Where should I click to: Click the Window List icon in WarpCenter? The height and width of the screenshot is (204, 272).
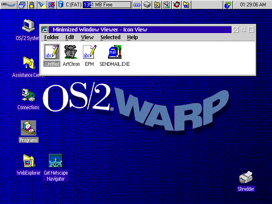[22, 5]
